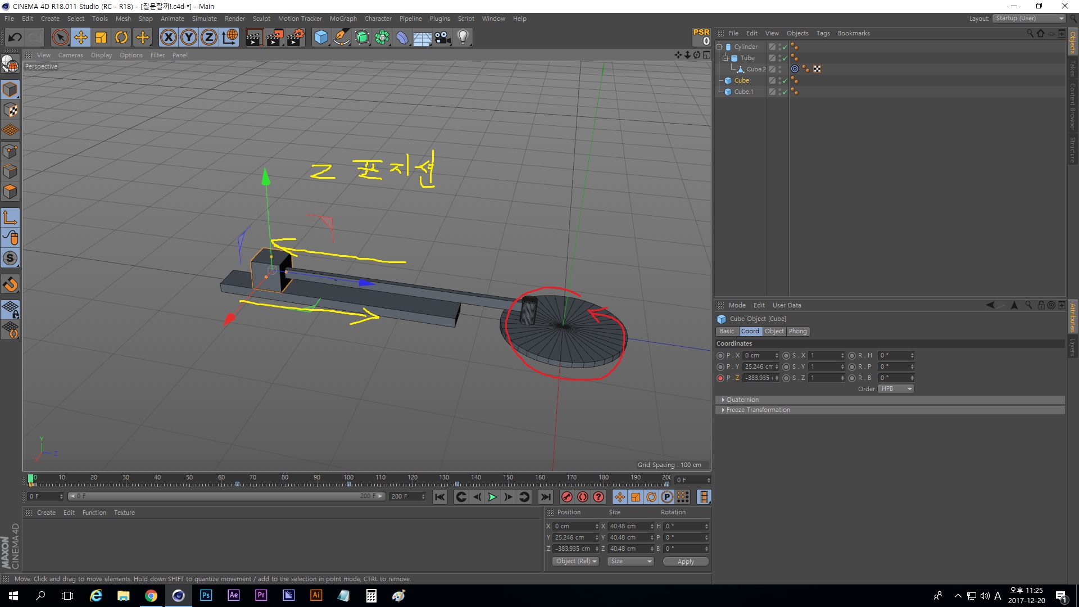Adjust Z position input field value
The width and height of the screenshot is (1079, 607).
click(760, 378)
